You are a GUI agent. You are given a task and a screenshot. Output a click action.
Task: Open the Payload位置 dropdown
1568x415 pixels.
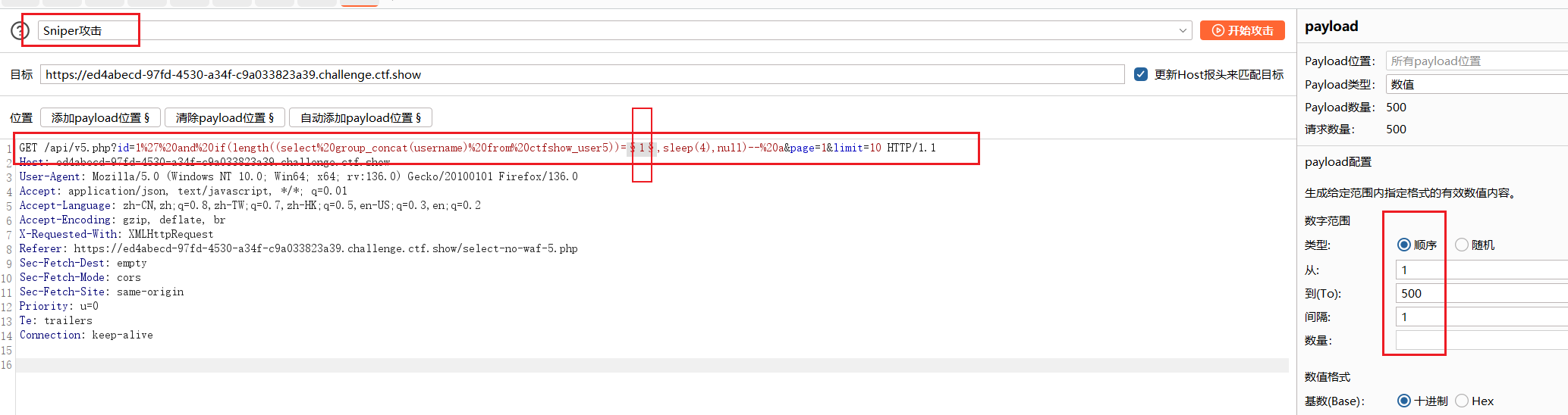pyautogui.click(x=1476, y=61)
